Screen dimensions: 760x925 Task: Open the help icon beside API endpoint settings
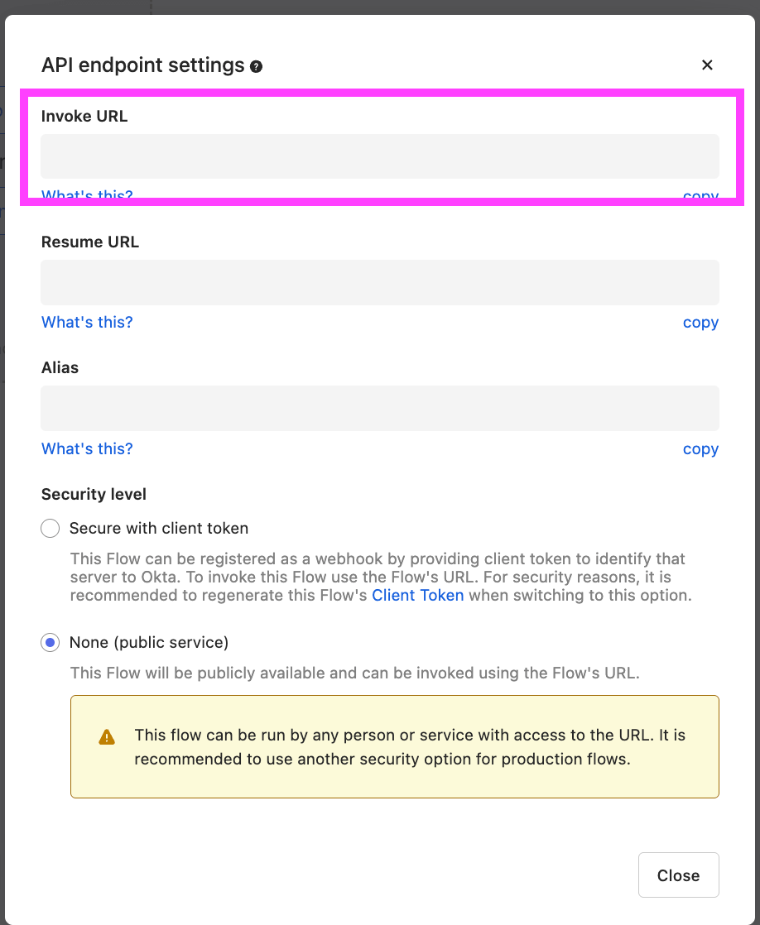tap(256, 67)
